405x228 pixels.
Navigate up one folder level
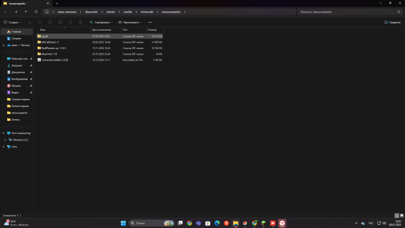click(26, 12)
